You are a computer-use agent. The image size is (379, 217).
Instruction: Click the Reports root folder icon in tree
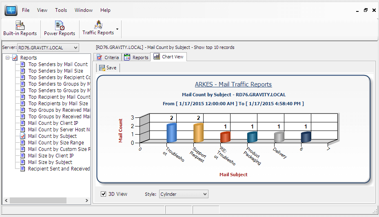[x=15, y=58]
